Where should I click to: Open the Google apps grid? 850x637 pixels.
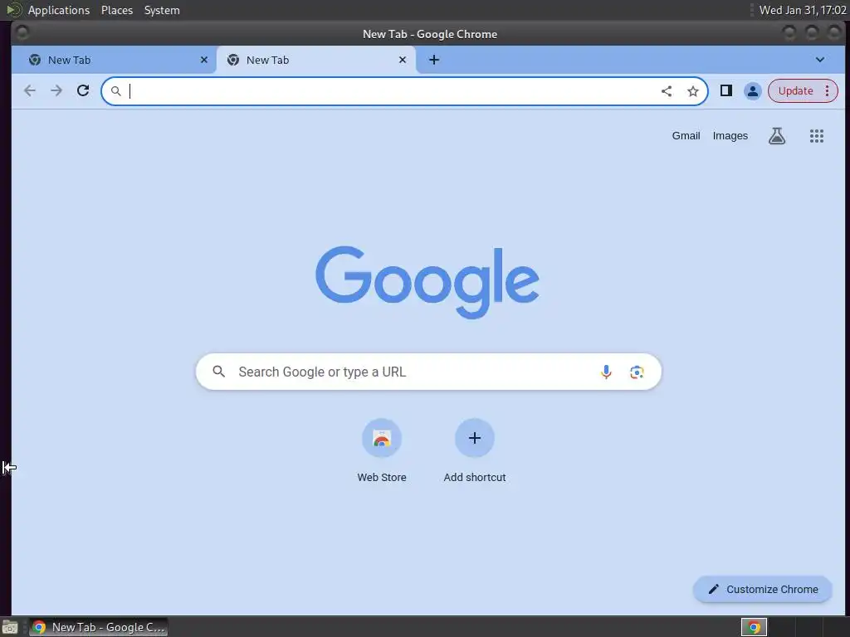tap(817, 136)
